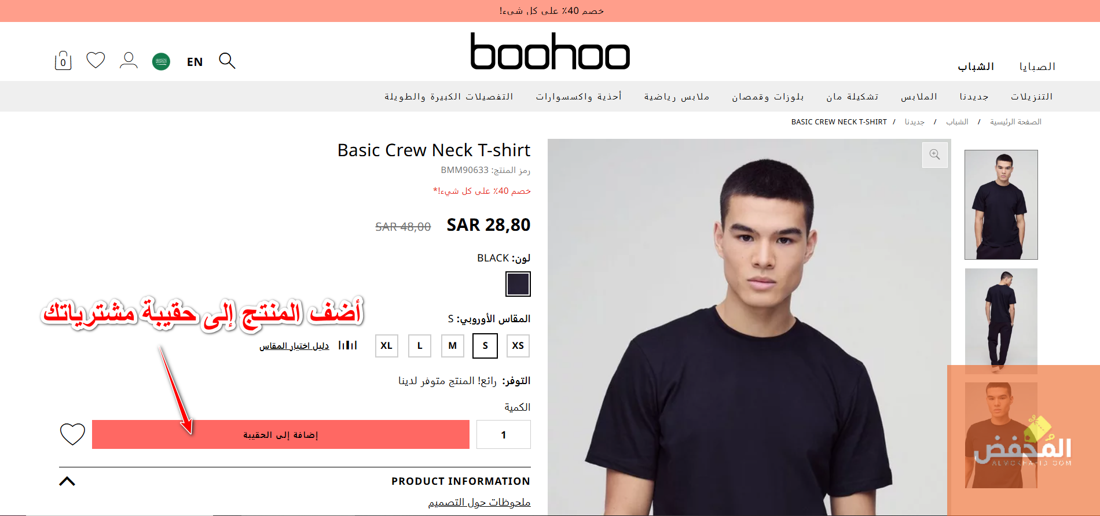
Task: Open the user account icon
Action: pyautogui.click(x=129, y=60)
